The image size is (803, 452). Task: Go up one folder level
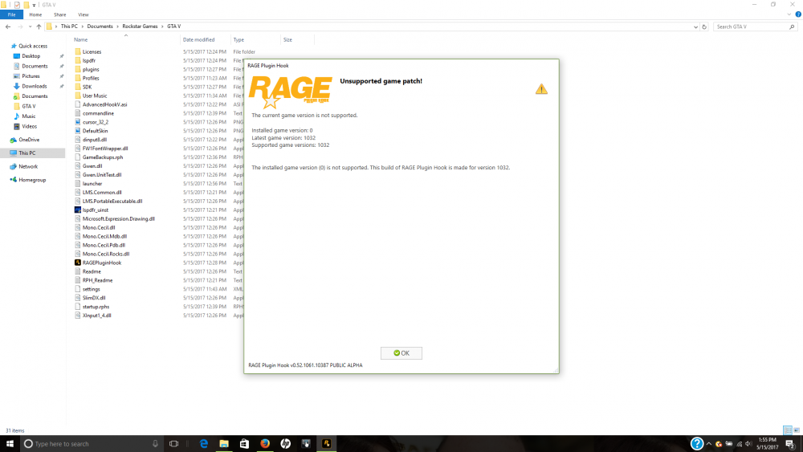tap(39, 26)
